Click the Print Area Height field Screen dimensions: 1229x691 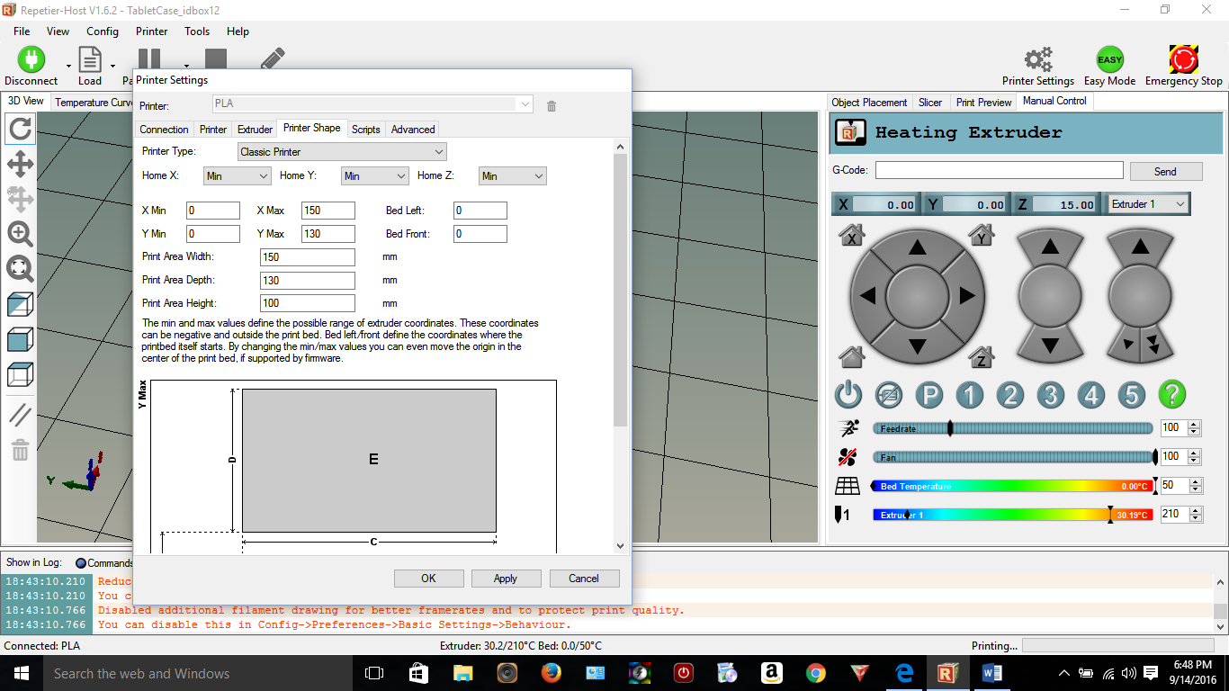click(308, 303)
